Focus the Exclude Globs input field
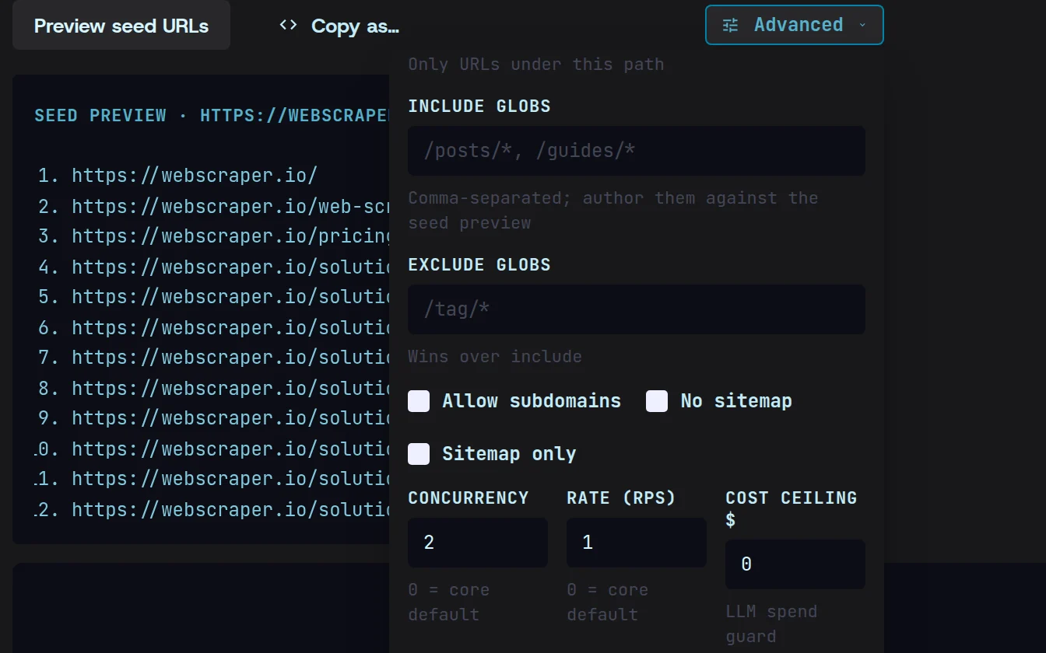 (x=637, y=309)
